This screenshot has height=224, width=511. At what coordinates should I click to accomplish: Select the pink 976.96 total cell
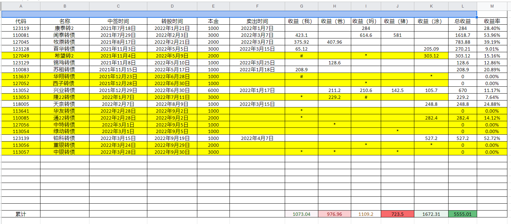334,214
